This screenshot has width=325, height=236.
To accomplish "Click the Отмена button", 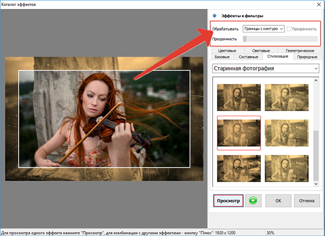I will click(x=307, y=200).
